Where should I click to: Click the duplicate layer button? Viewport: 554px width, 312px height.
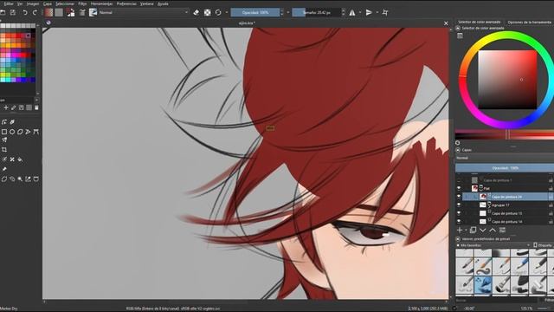[473, 231]
